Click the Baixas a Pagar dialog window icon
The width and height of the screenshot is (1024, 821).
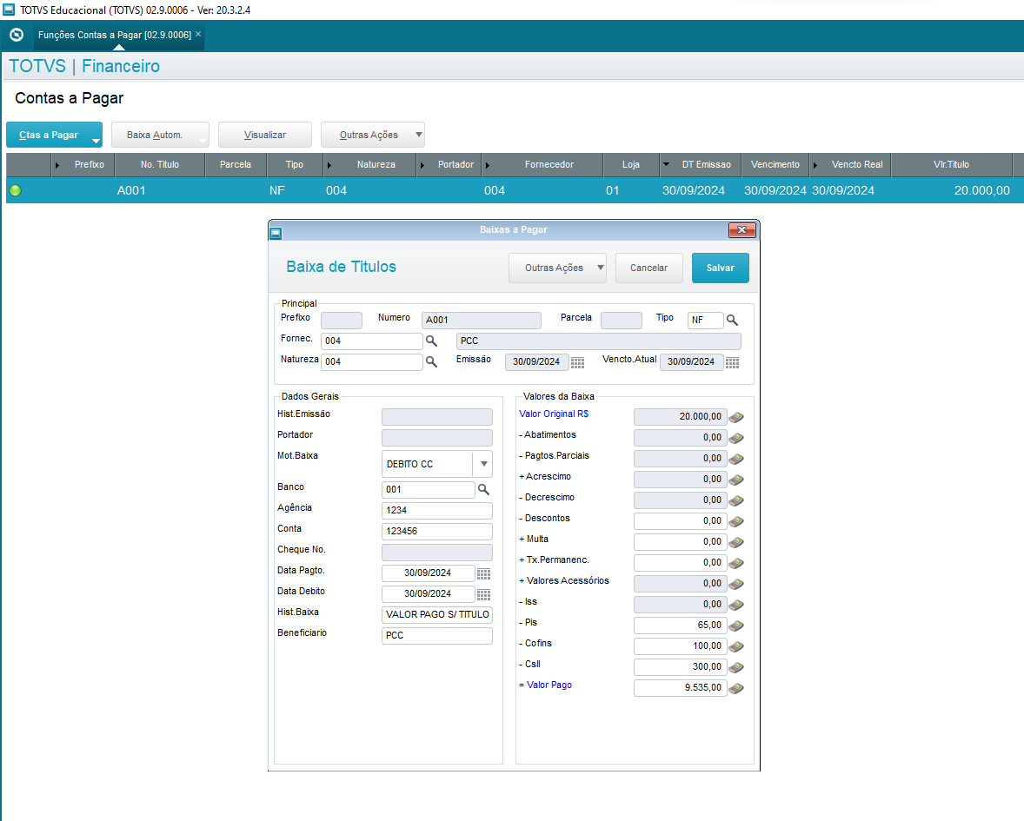(276, 232)
